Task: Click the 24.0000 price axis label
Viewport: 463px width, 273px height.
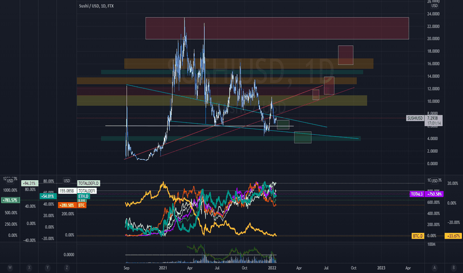Action: (x=433, y=14)
